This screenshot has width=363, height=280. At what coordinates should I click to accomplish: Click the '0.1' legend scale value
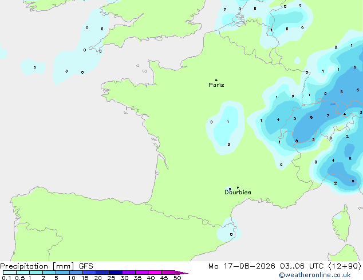pyautogui.click(x=6, y=278)
